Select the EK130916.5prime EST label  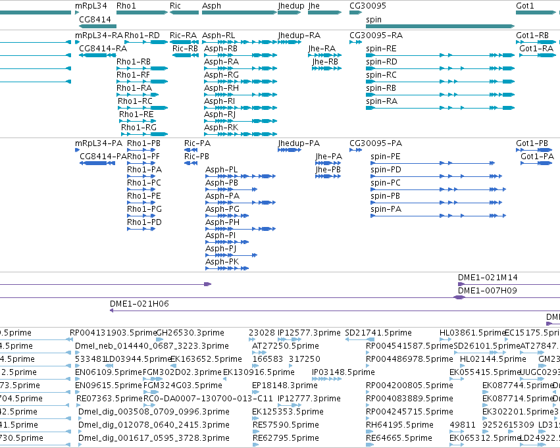(x=259, y=372)
